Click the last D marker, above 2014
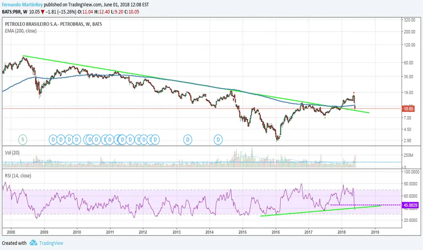This screenshot has width=423, height=250. click(x=218, y=140)
